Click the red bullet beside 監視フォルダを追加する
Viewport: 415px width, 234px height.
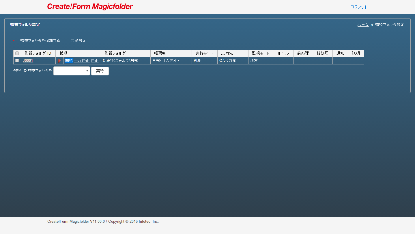coord(14,40)
